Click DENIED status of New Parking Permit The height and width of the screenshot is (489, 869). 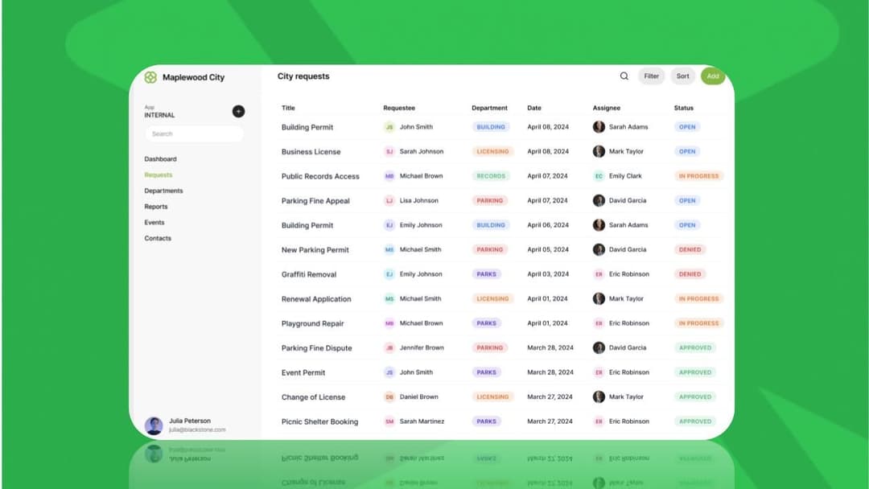click(x=690, y=250)
